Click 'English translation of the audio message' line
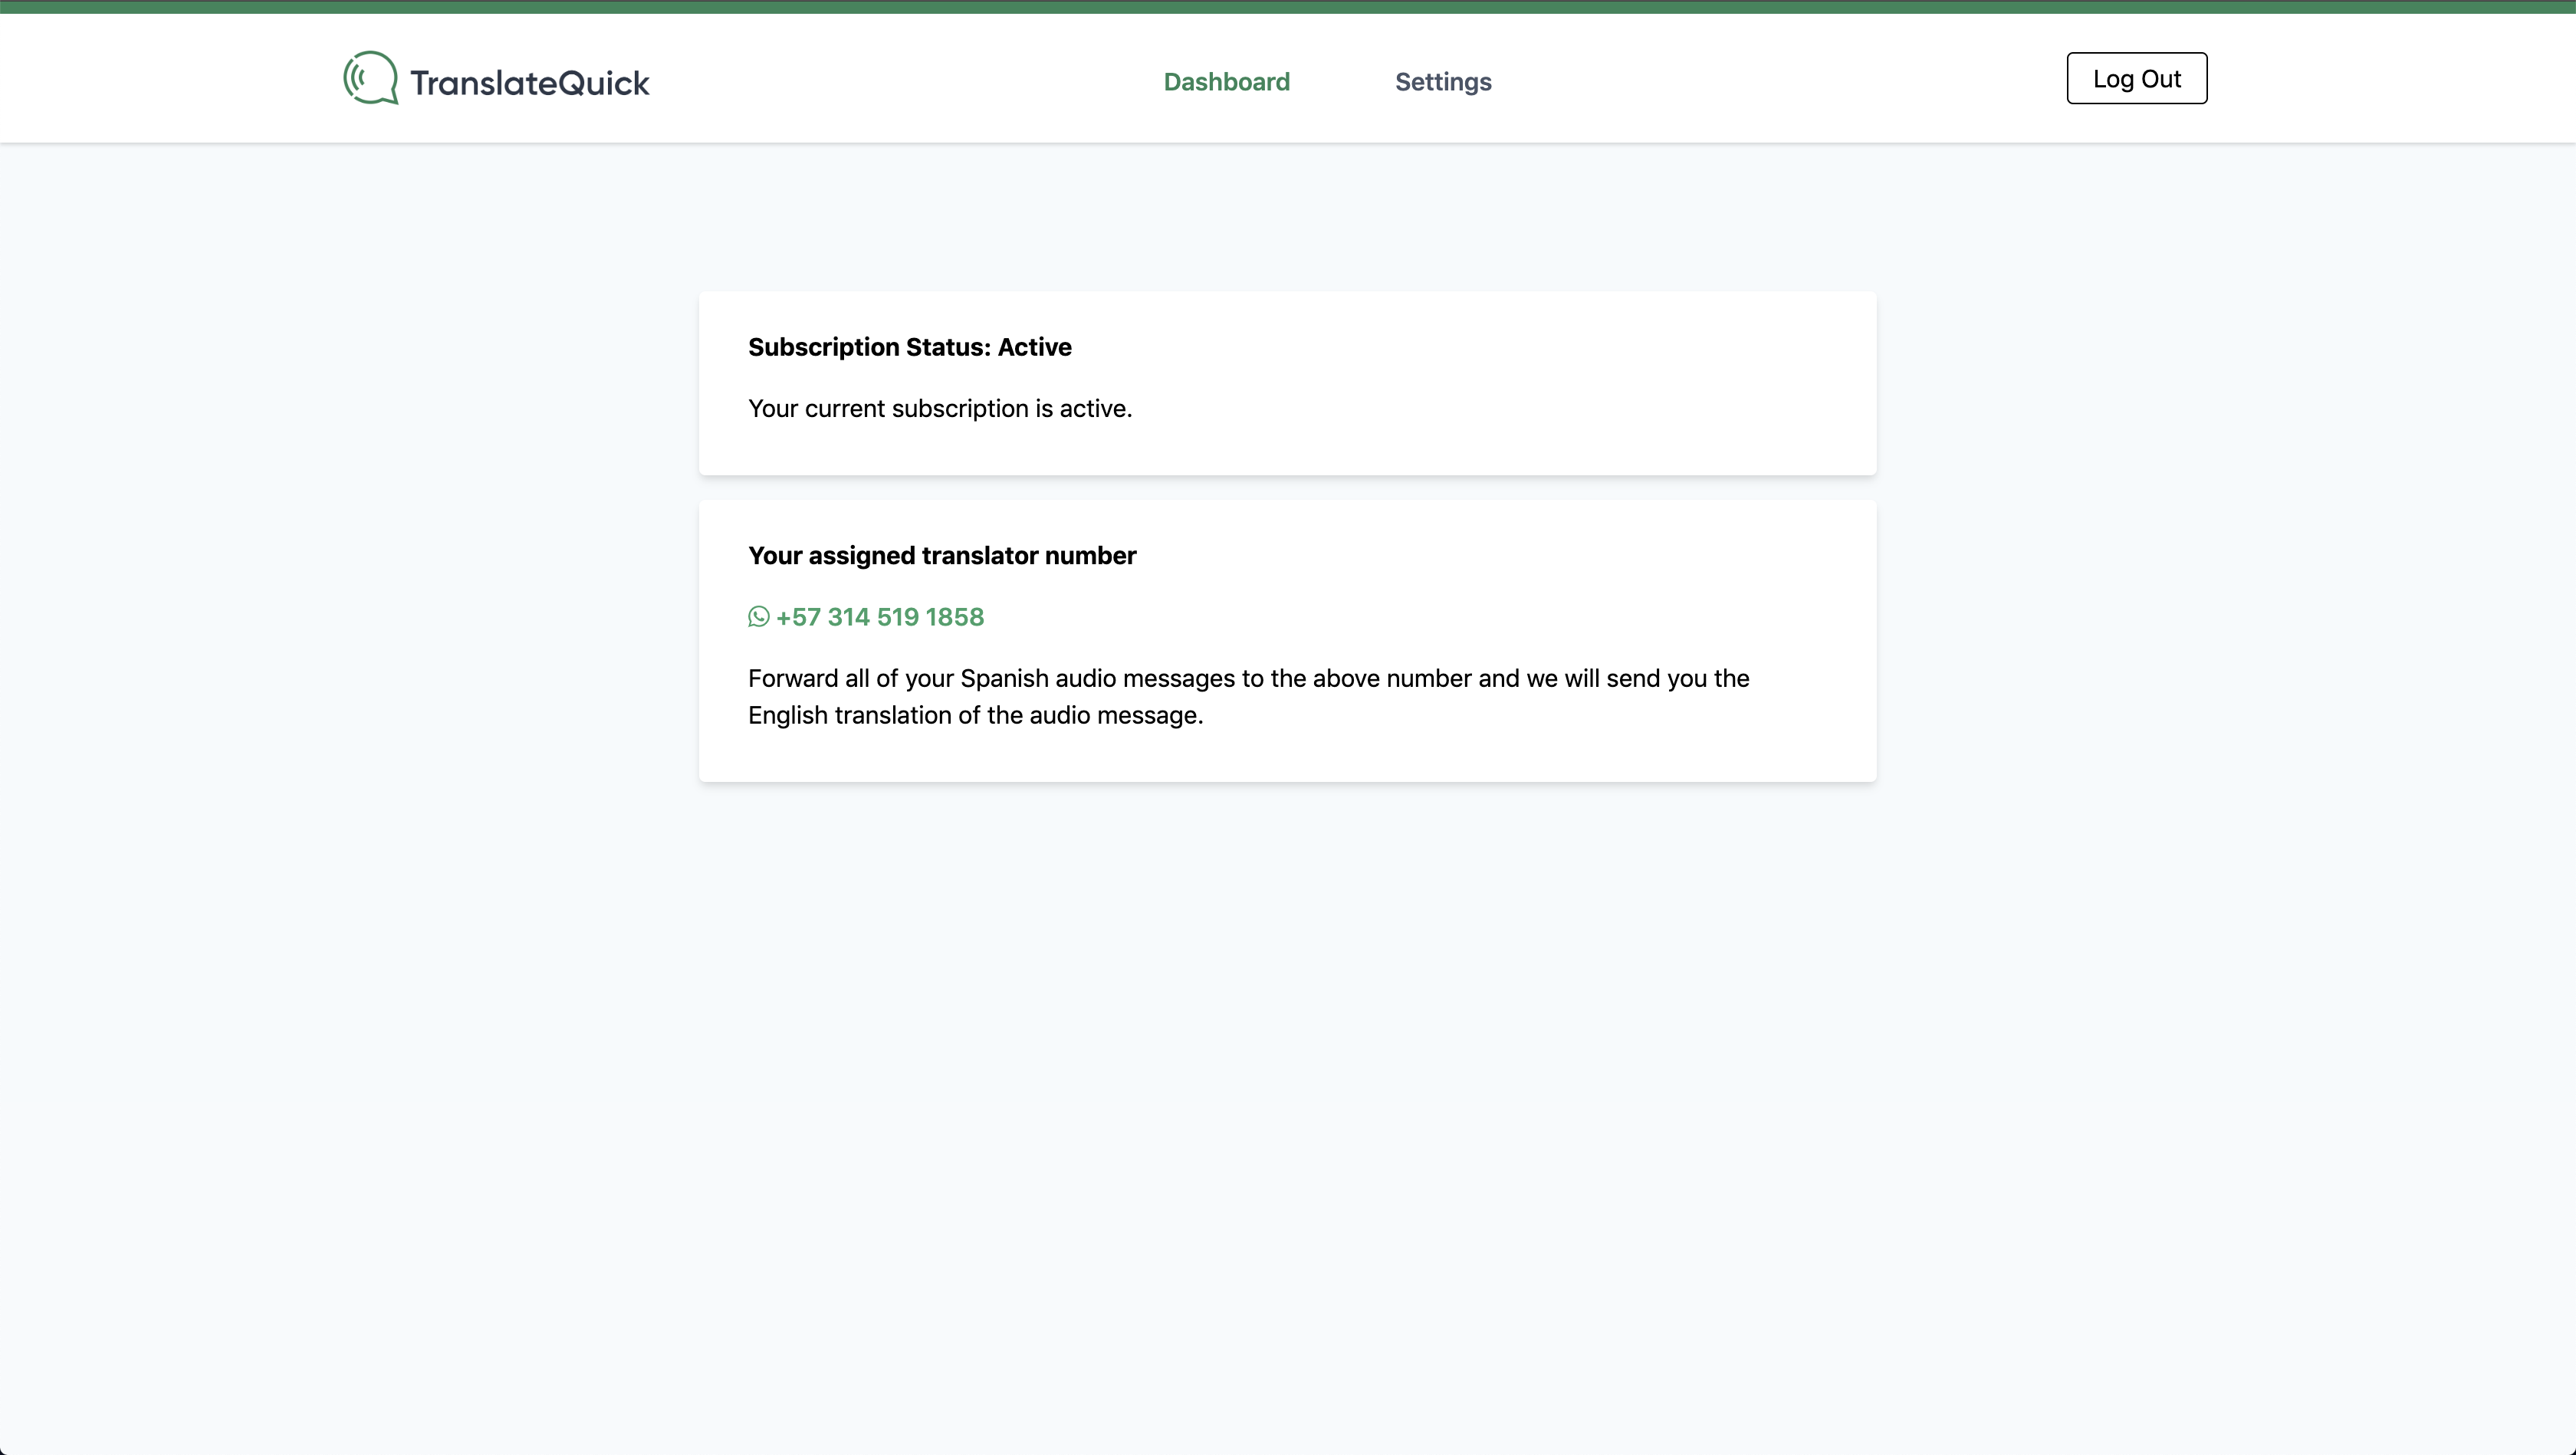The width and height of the screenshot is (2576, 1455). pos(974,716)
